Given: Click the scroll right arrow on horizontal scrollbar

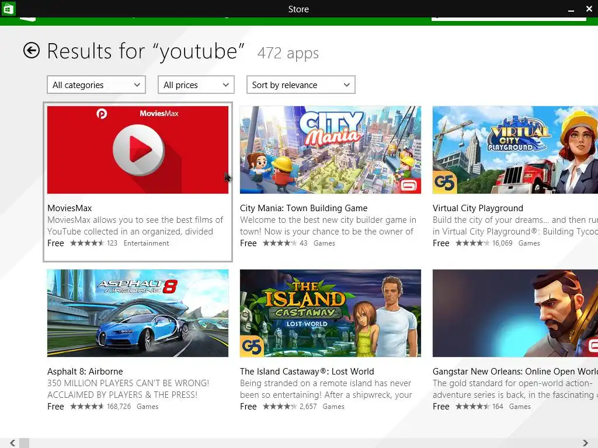Looking at the screenshot, I should [585, 443].
